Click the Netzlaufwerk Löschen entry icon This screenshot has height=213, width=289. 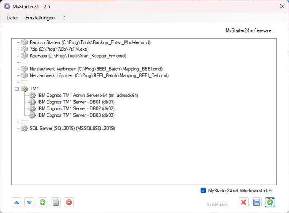[x=24, y=75]
